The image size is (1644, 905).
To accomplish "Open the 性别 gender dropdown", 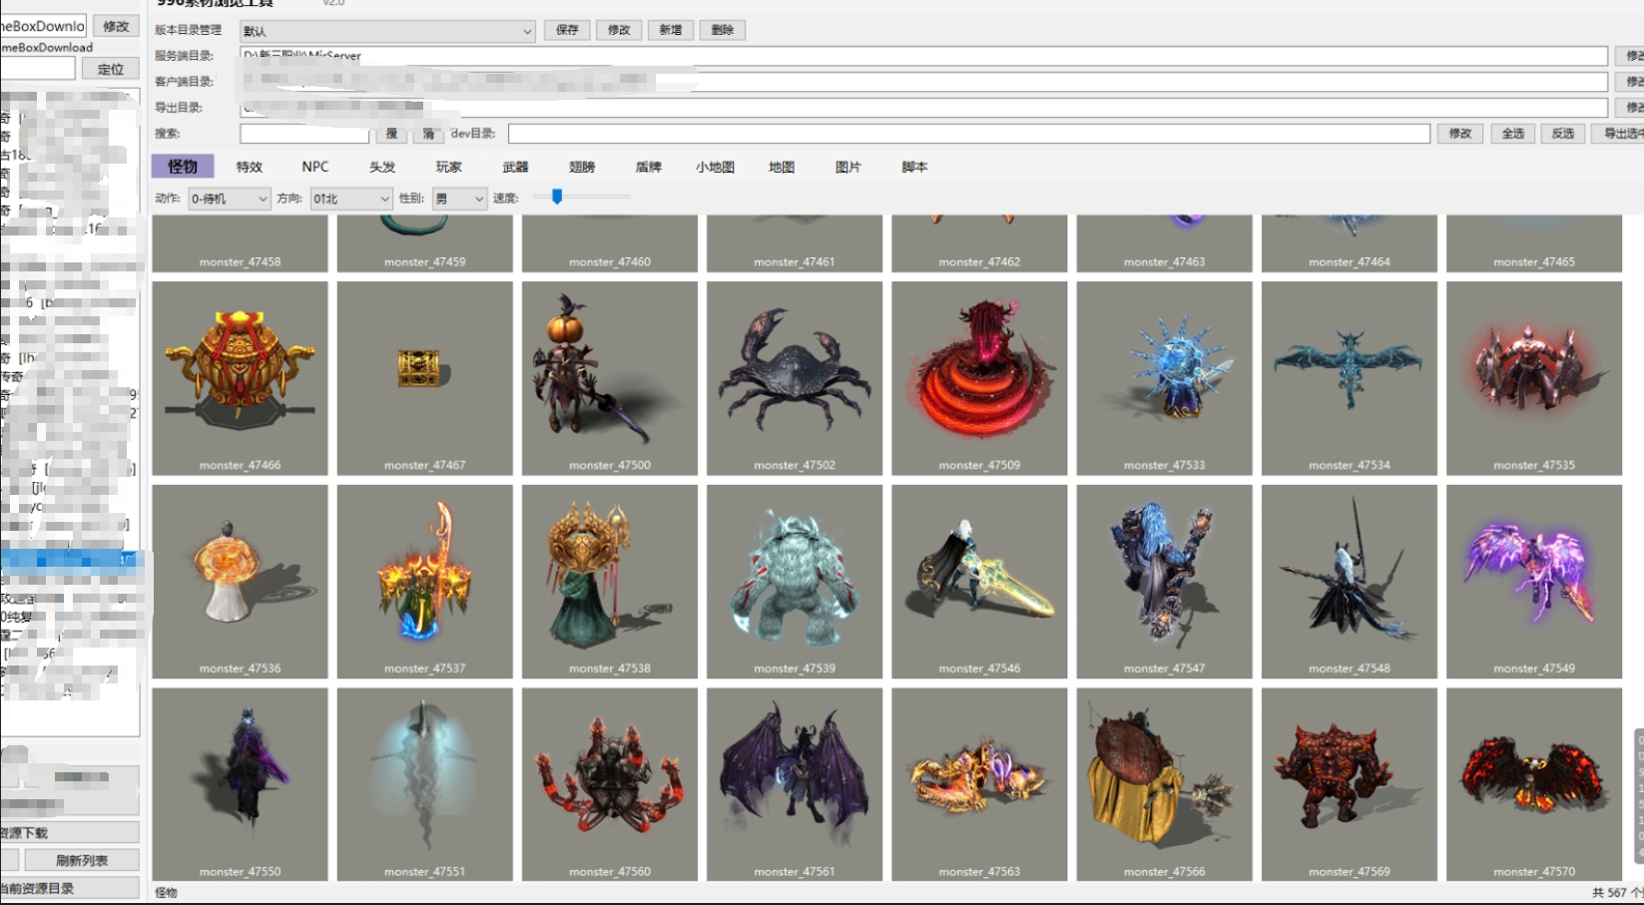I will coord(459,199).
